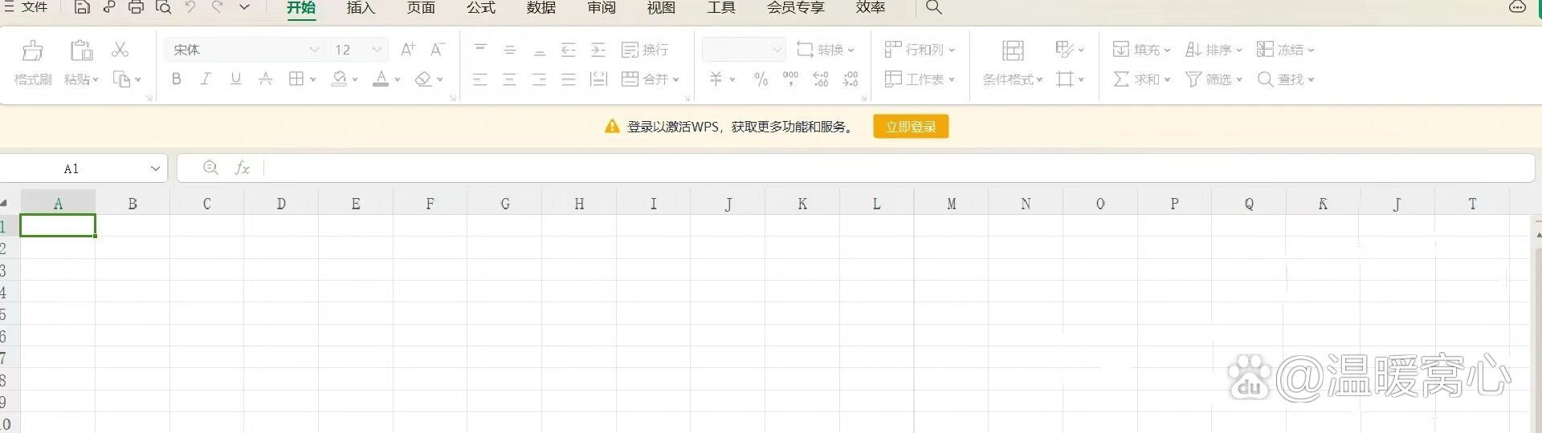
Task: Click the Justify alignment icon
Action: [569, 79]
